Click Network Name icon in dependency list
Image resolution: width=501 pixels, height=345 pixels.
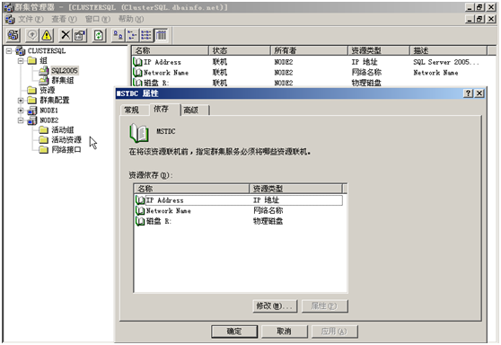pos(140,211)
